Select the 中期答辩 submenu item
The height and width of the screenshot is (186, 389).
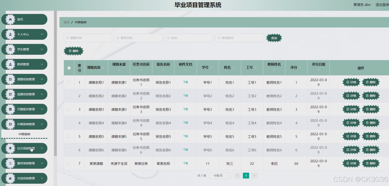click(24, 134)
